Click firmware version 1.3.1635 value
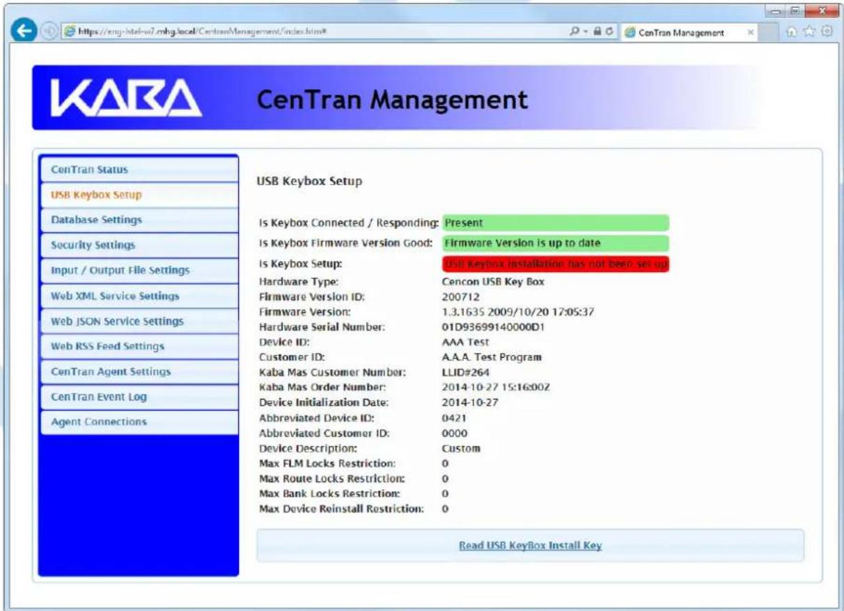This screenshot has height=611, width=844. pyautogui.click(x=518, y=312)
